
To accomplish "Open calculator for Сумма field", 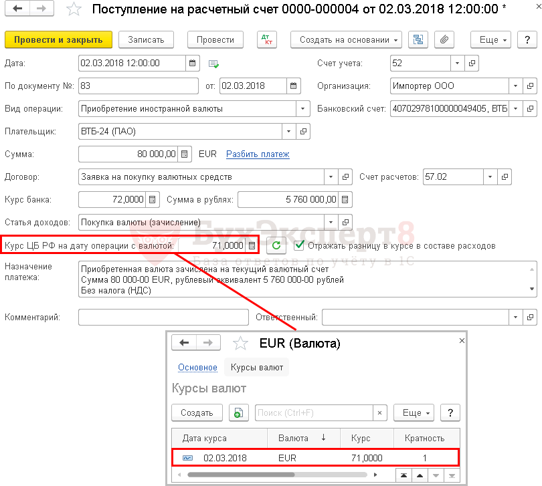I will 185,154.
